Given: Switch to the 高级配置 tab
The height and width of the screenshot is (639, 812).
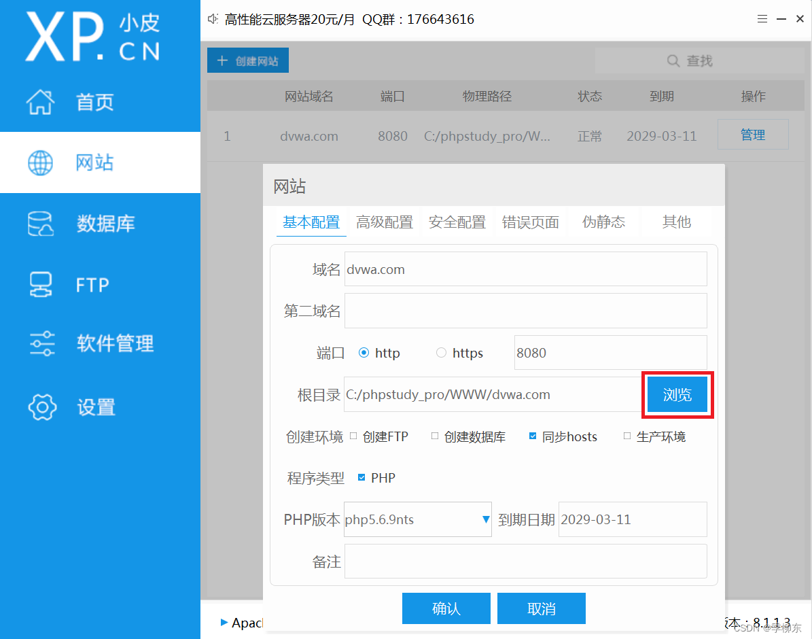Looking at the screenshot, I should 384,222.
